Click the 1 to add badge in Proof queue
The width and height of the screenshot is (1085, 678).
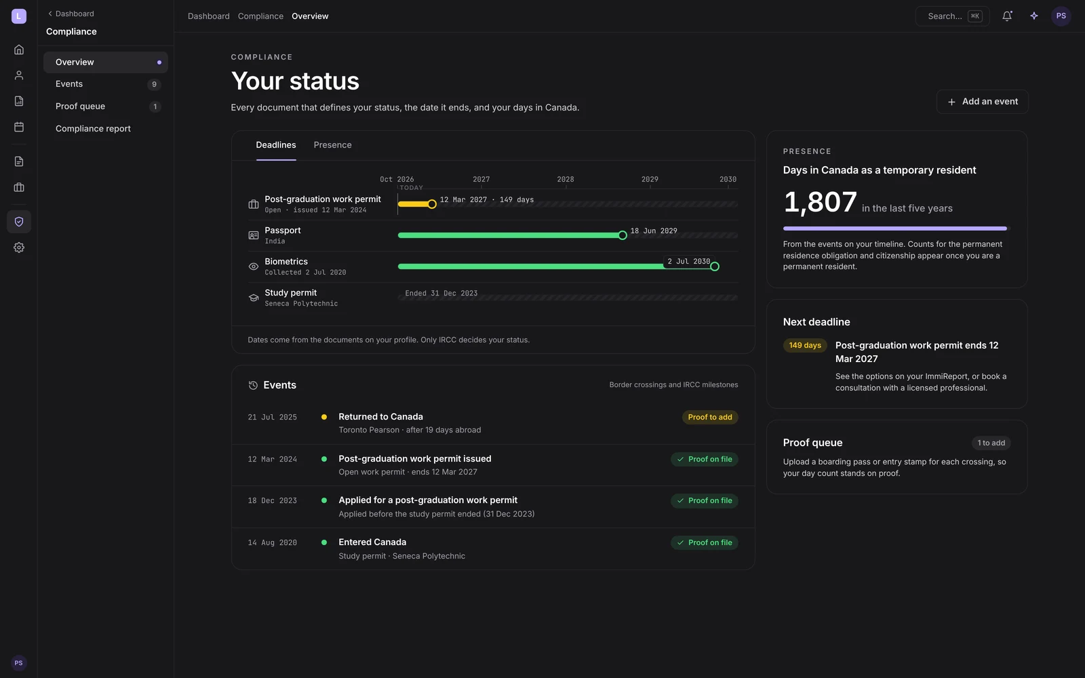tap(991, 443)
